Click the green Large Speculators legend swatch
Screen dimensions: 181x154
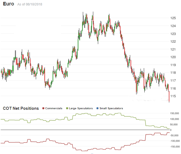pos(67,108)
